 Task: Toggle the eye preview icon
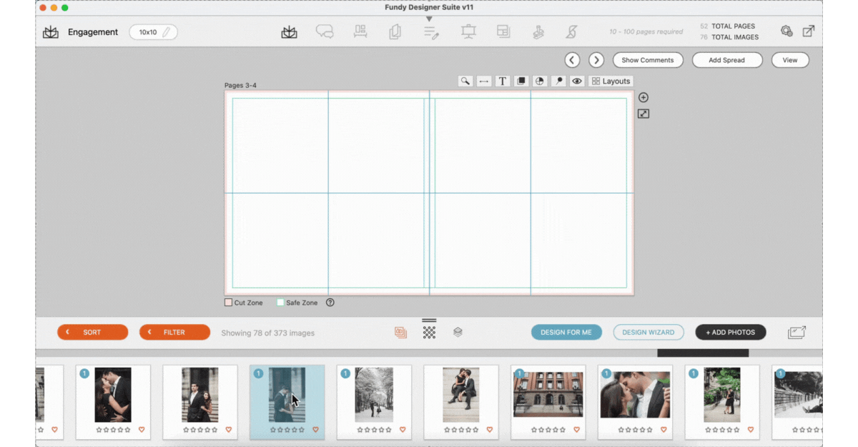(x=577, y=82)
